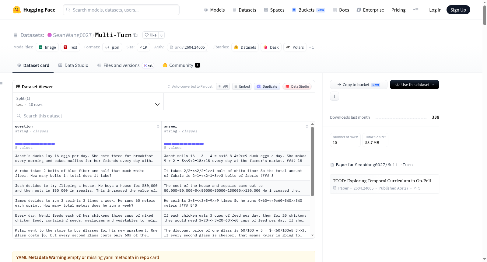Click the page vertical scrollbar
This screenshot has height=262, width=487.
(x=485, y=15)
